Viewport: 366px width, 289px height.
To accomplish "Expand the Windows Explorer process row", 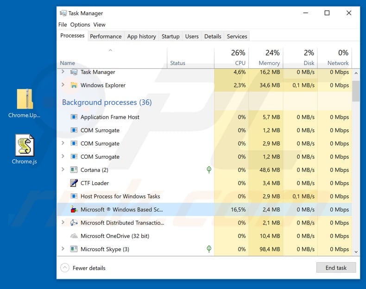I will 63,84.
